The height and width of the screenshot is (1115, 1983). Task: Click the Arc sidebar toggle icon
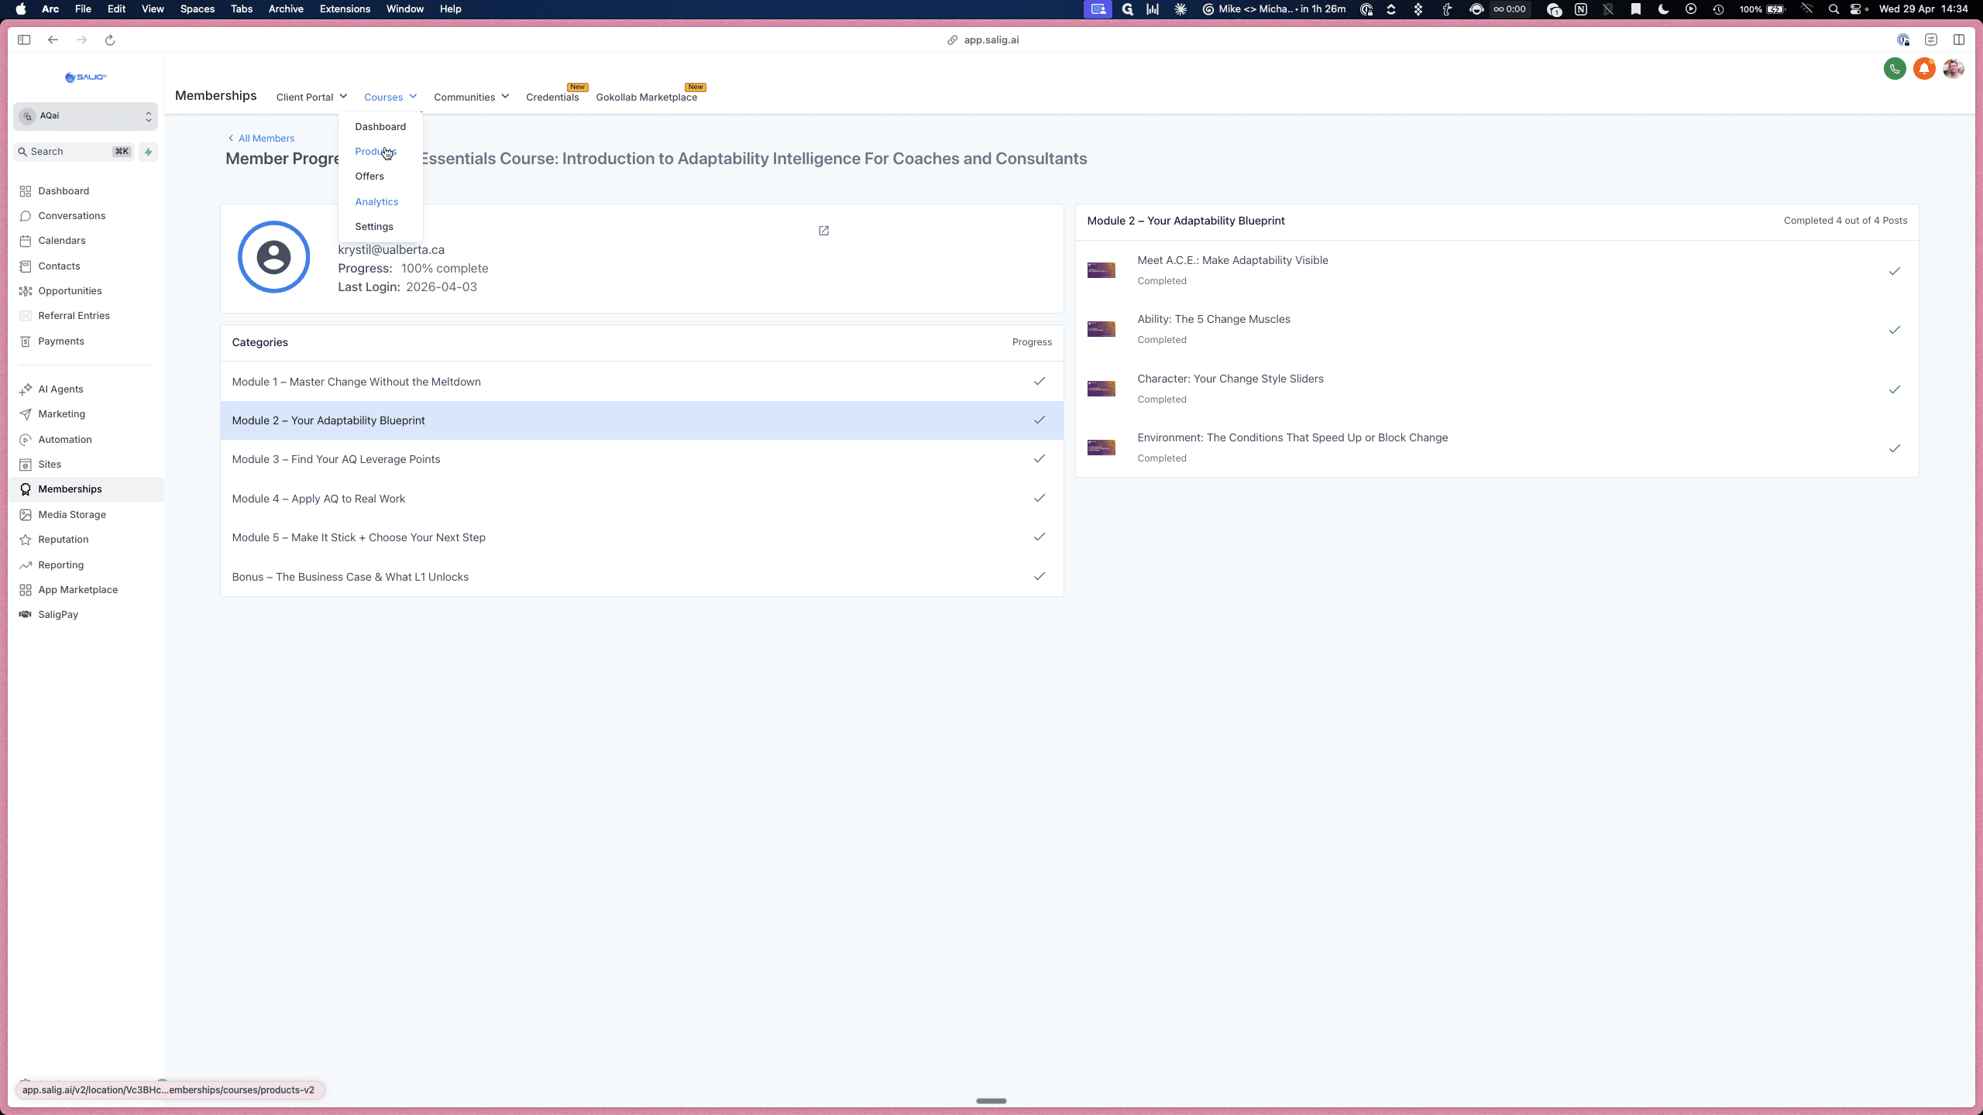click(x=24, y=39)
